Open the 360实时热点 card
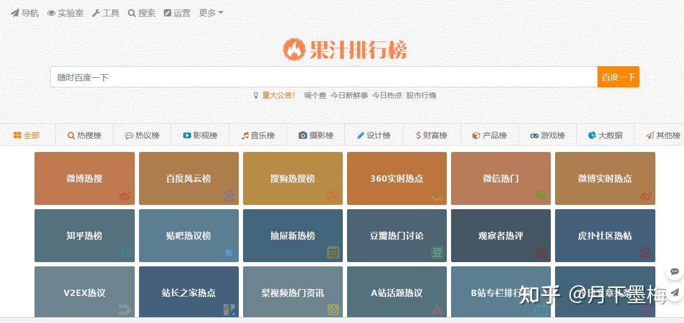Viewport: 684px width, 323px height. pyautogui.click(x=397, y=178)
